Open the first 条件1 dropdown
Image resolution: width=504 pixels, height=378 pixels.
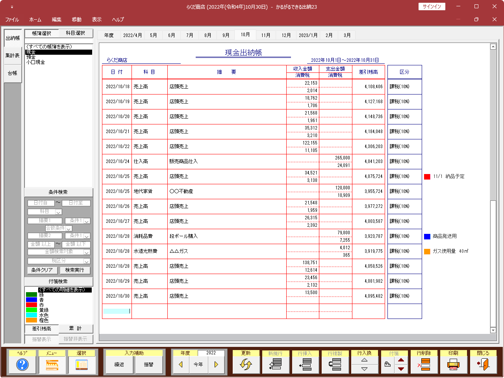pyautogui.click(x=87, y=221)
